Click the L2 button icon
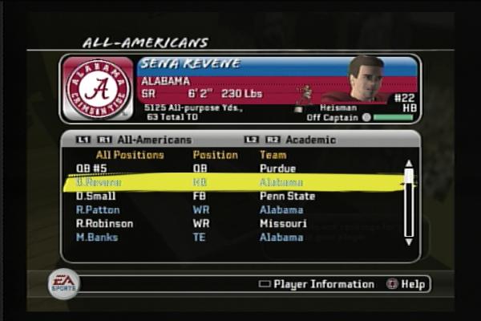The image size is (481, 321). click(252, 140)
